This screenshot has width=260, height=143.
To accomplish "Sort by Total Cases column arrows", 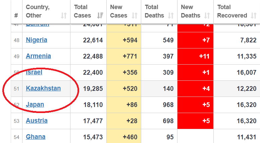I will (100, 15).
